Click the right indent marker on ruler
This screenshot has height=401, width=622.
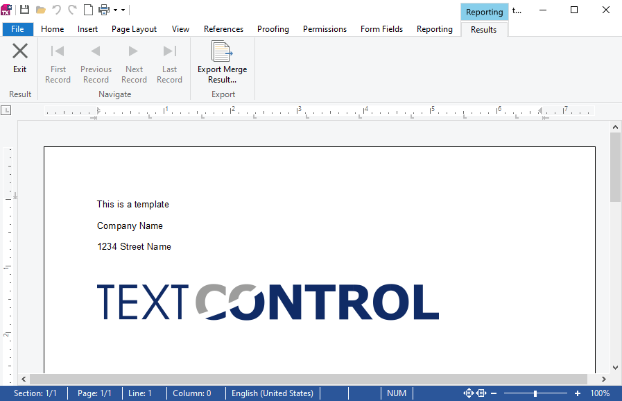[x=540, y=111]
